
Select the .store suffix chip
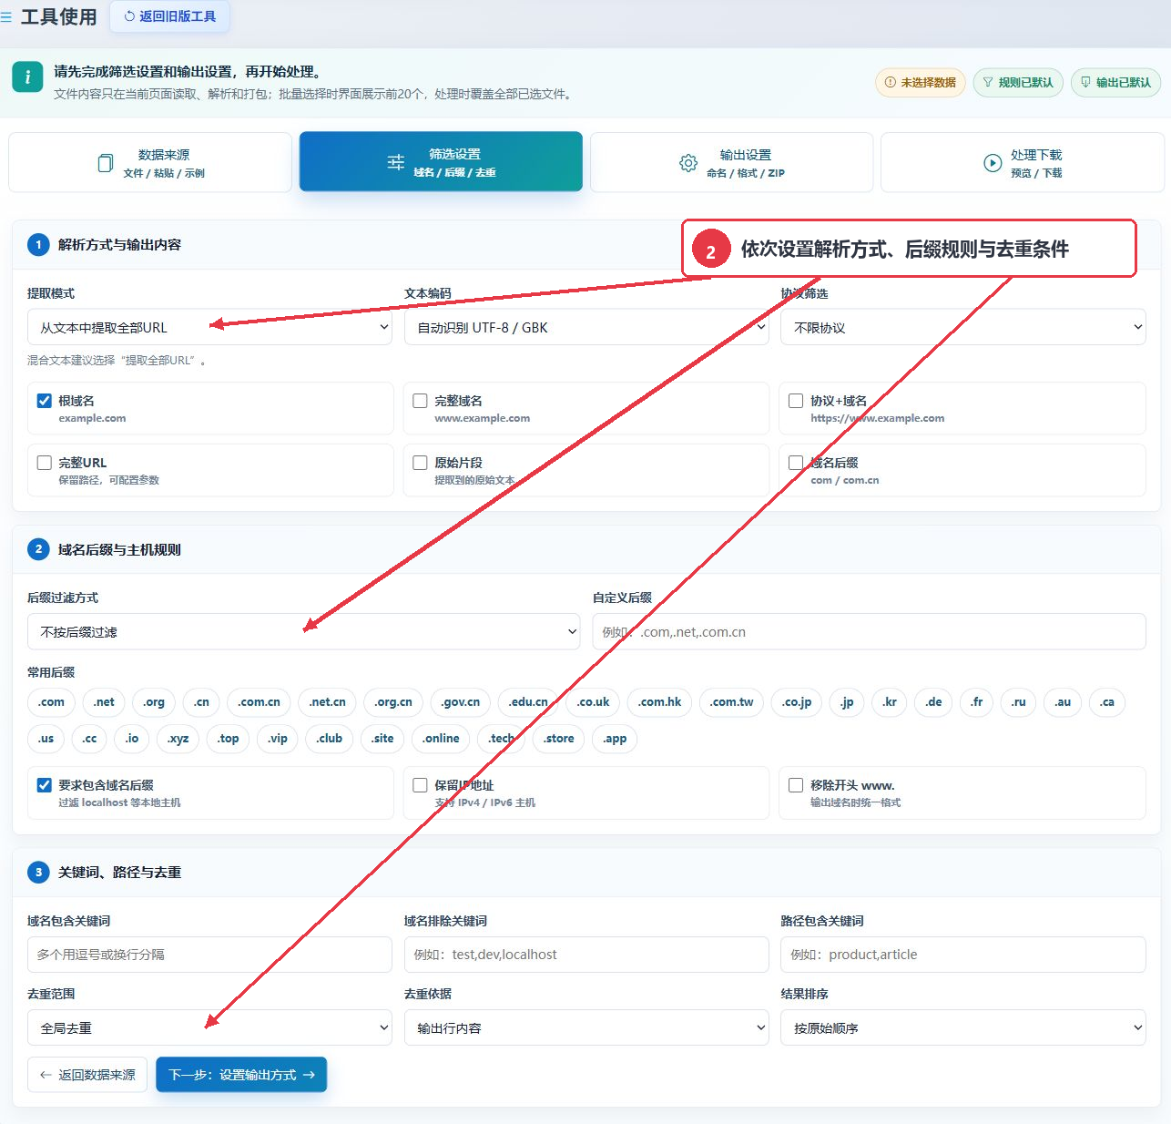(x=558, y=739)
